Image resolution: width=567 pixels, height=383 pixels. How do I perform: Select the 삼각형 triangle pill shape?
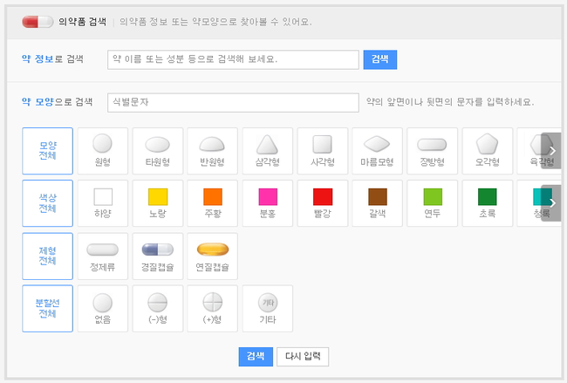tap(268, 151)
